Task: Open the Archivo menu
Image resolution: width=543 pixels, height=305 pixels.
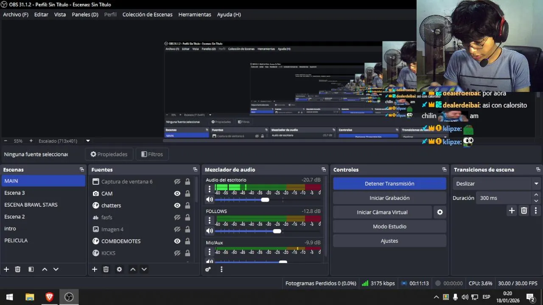Action: point(16,14)
